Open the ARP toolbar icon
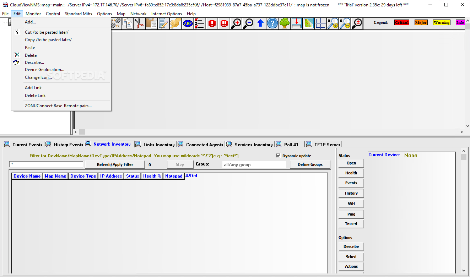Viewport: 470px width, 277px height. pyautogui.click(x=188, y=23)
